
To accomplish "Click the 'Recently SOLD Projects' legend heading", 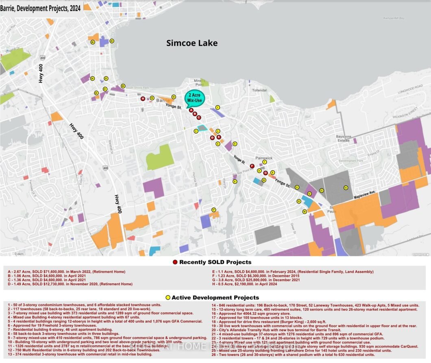I will point(215,262).
